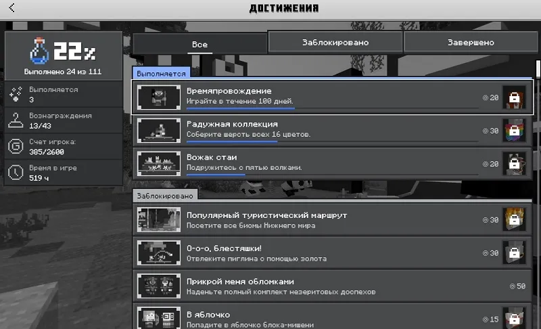Click the rainbow locked reward icon

click(x=514, y=131)
